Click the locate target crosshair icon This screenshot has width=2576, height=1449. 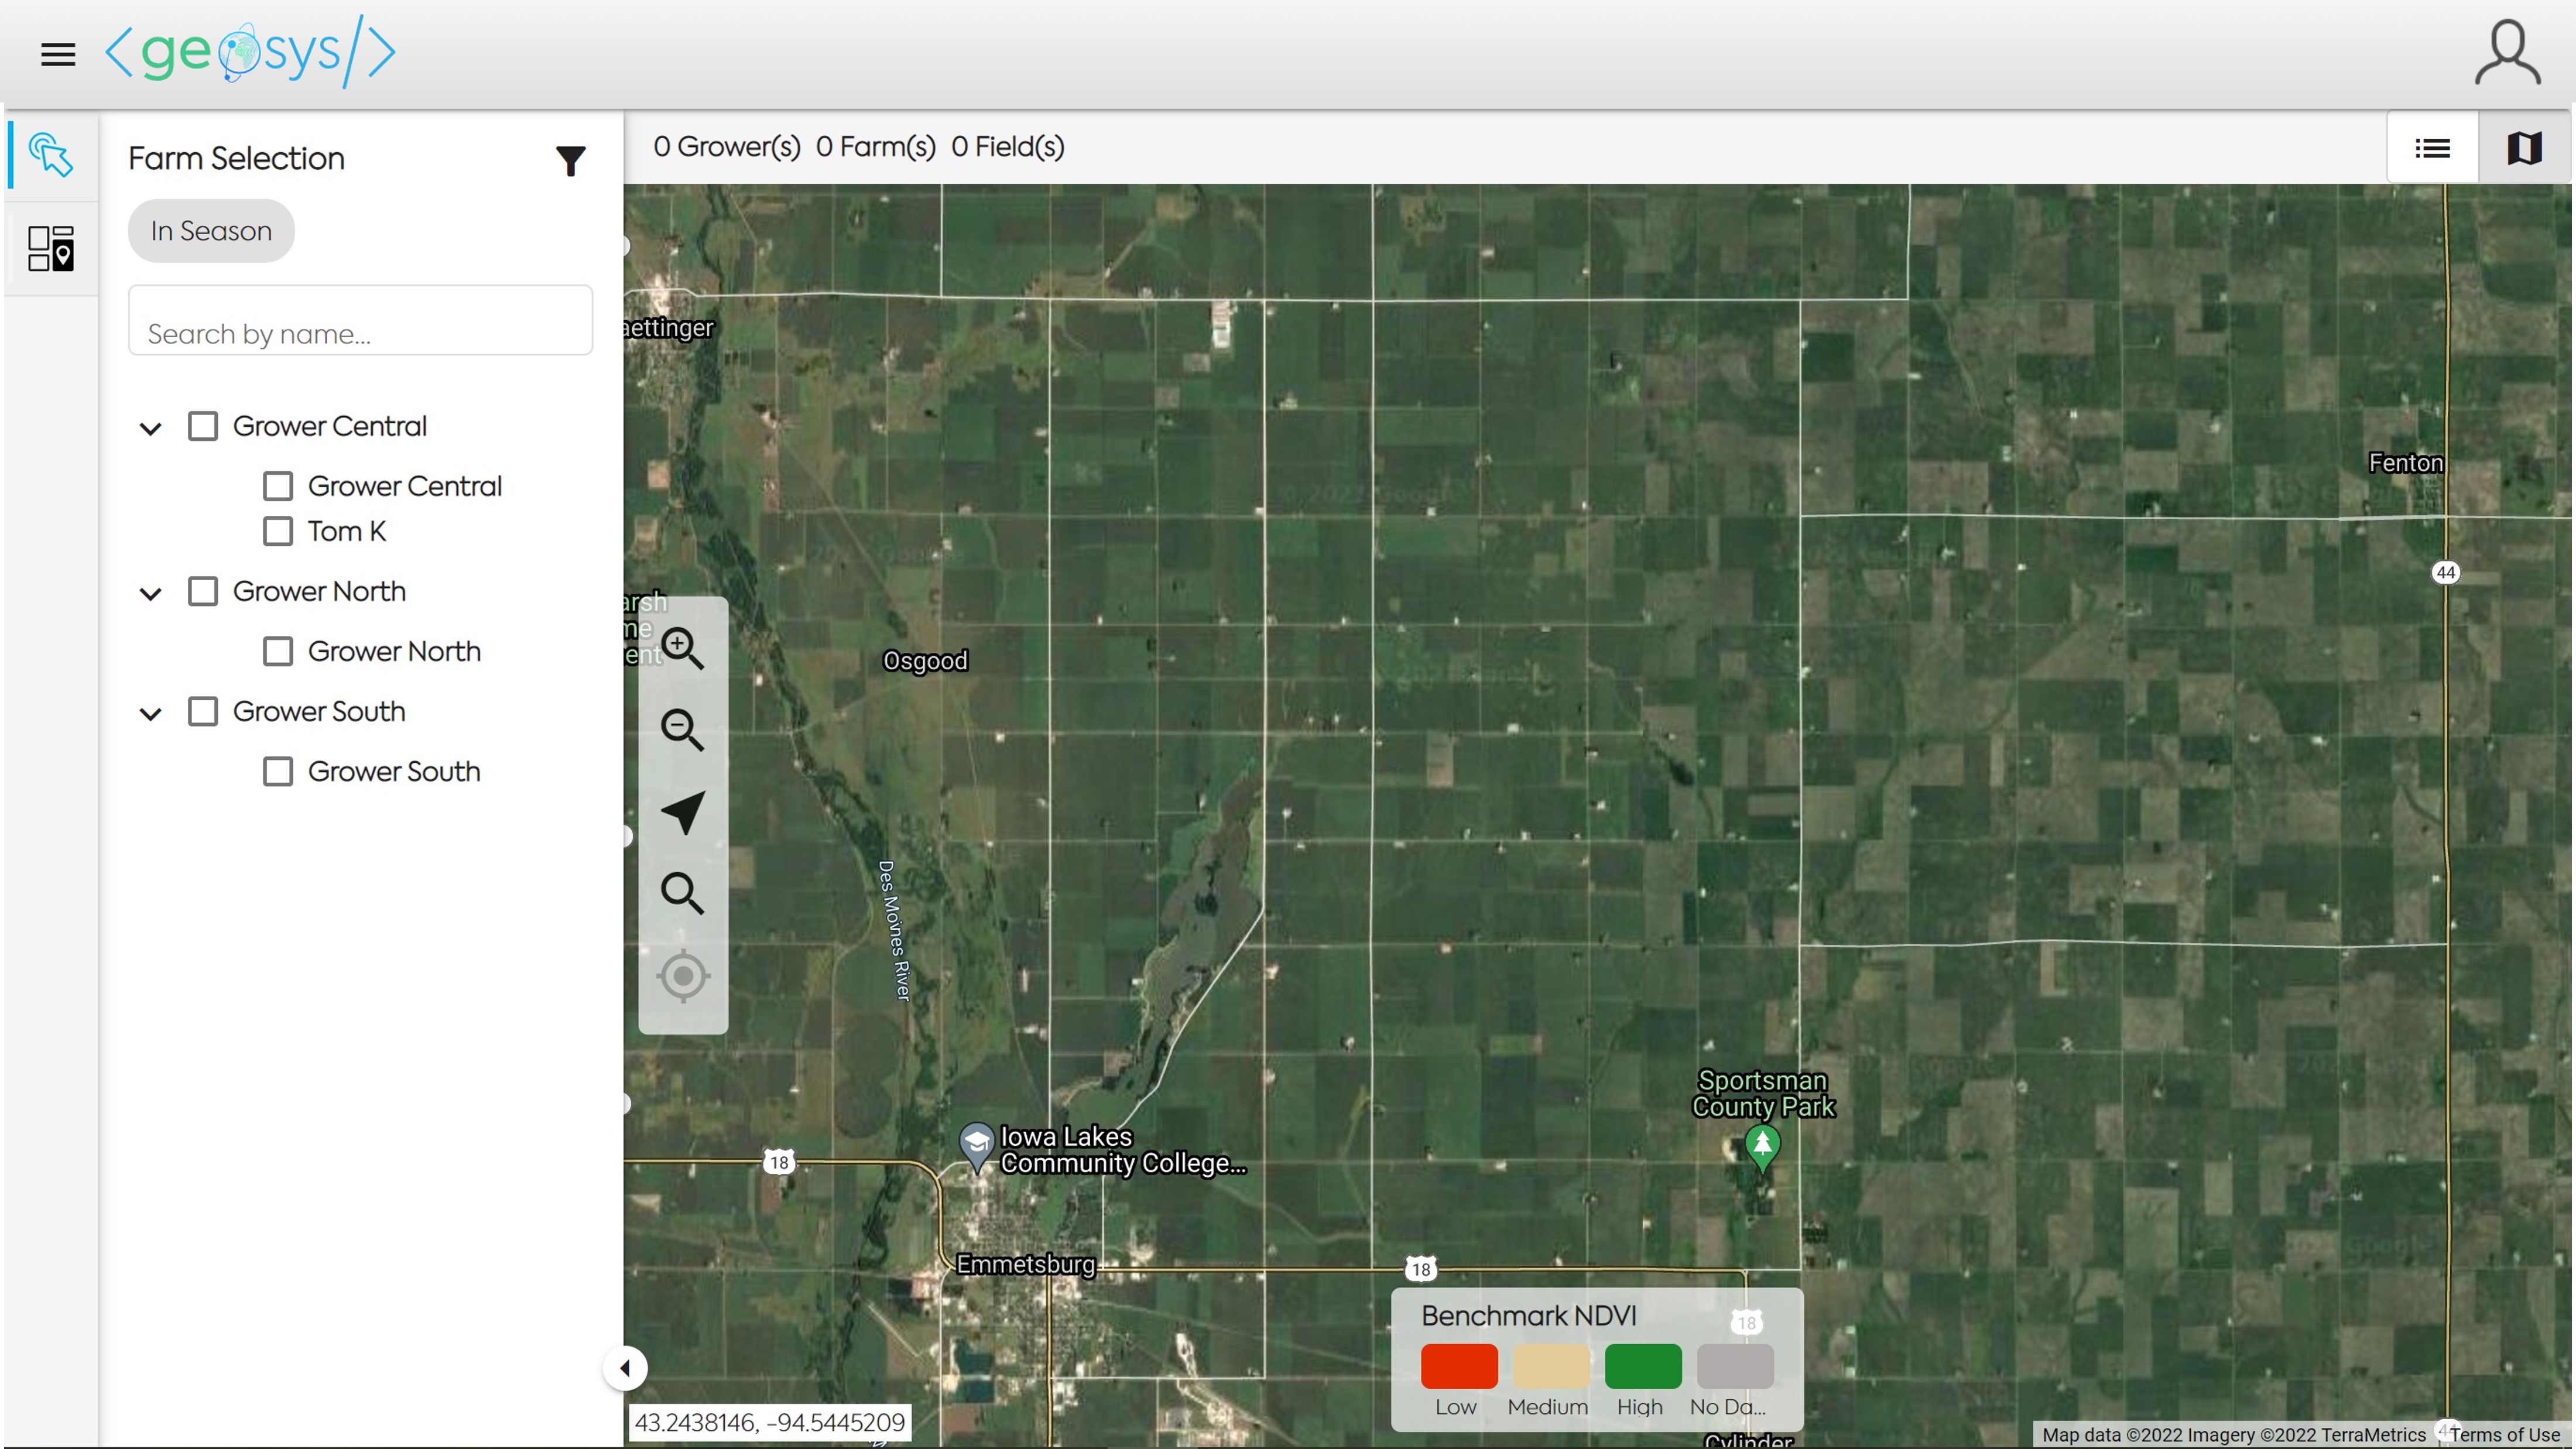683,975
